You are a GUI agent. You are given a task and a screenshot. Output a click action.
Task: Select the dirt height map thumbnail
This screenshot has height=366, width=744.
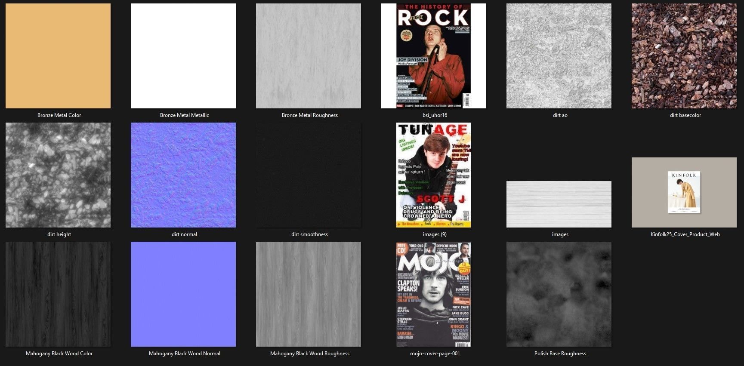pyautogui.click(x=58, y=175)
